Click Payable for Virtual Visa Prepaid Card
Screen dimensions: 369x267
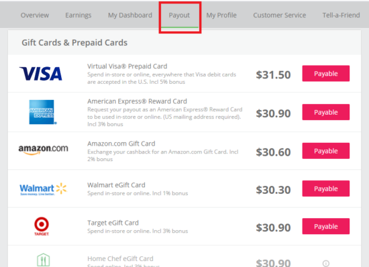pos(326,74)
